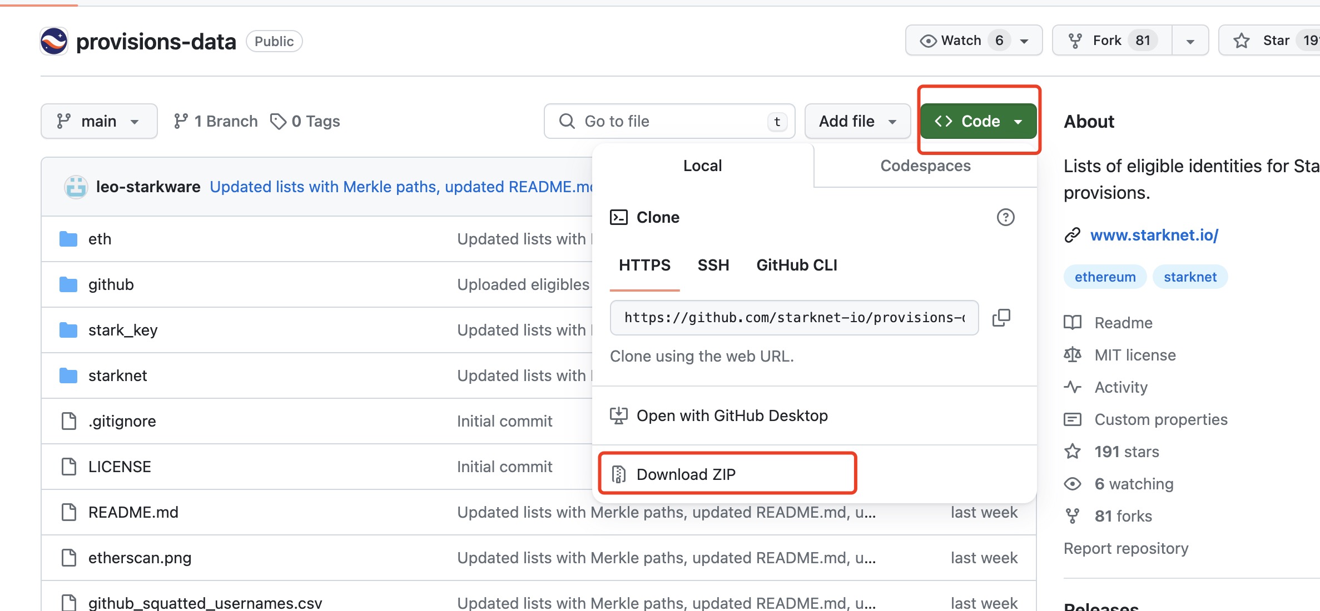Open the 0 Tags link
The width and height of the screenshot is (1320, 611).
coord(305,121)
